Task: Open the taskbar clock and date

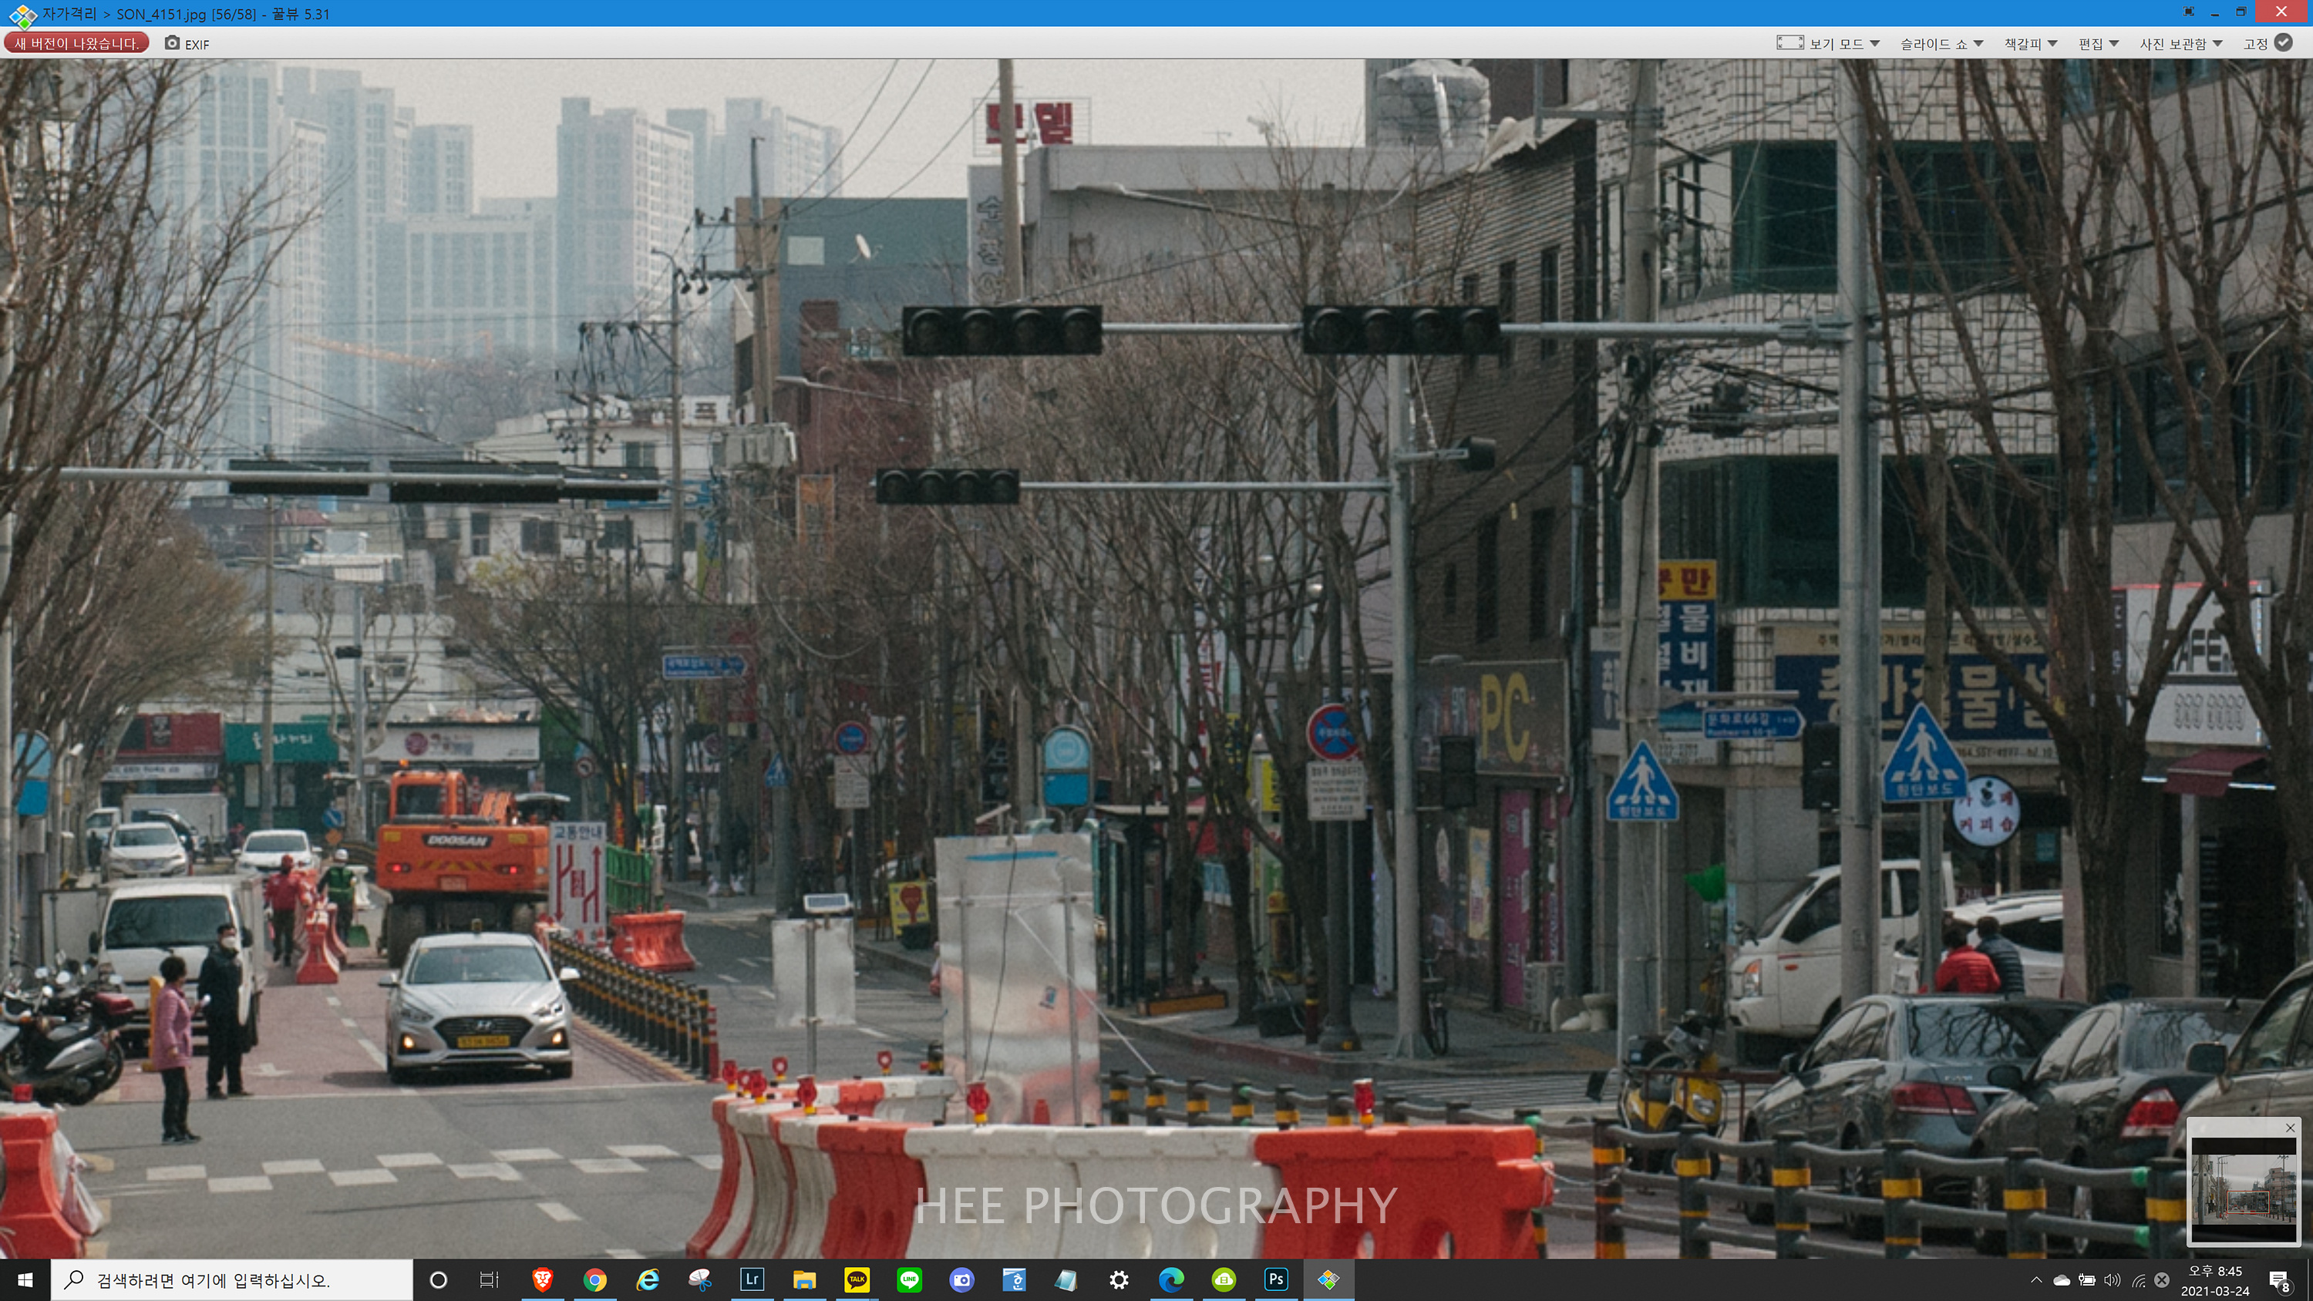Action: (x=2214, y=1280)
